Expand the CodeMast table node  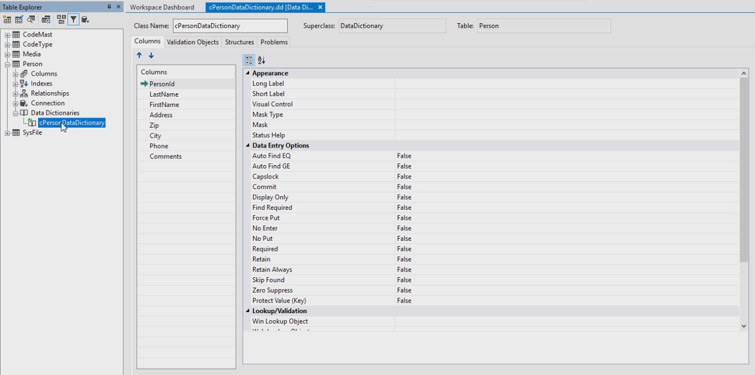(8, 35)
